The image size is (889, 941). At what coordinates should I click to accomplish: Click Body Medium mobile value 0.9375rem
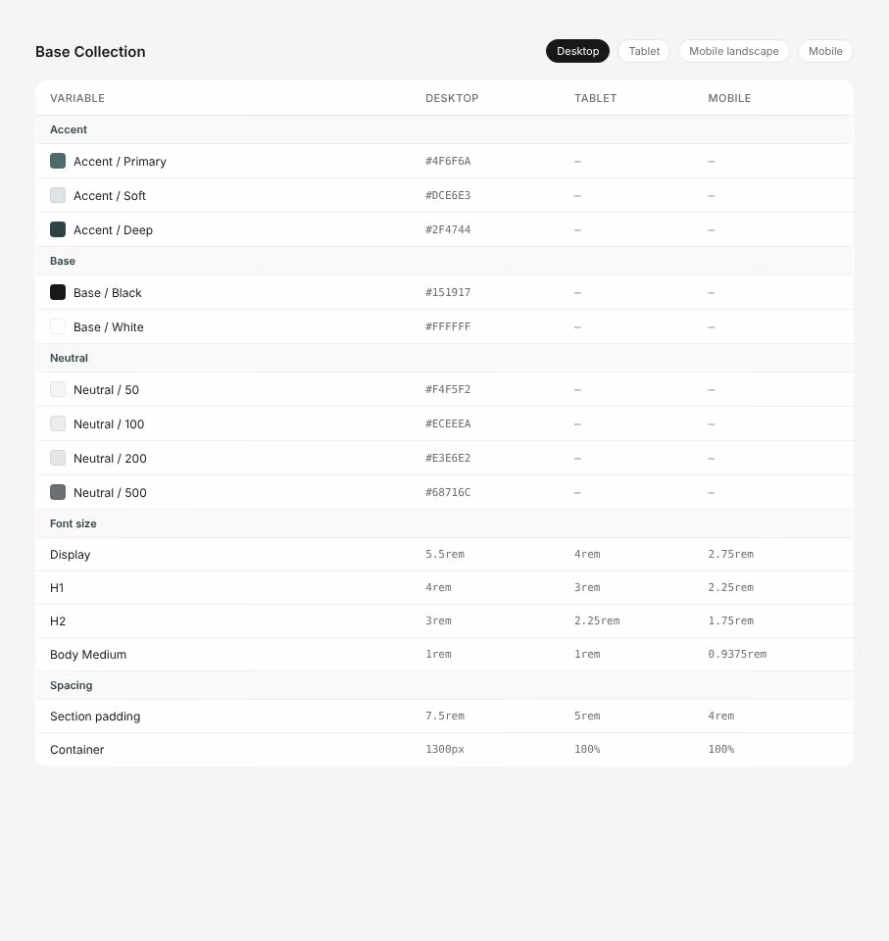pos(737,654)
